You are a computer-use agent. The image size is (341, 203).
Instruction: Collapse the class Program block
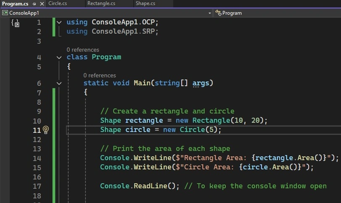(59, 58)
